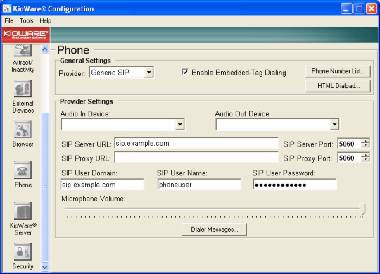Click the Microphone Volume slider handle
This screenshot has width=380, height=274.
pos(362,208)
